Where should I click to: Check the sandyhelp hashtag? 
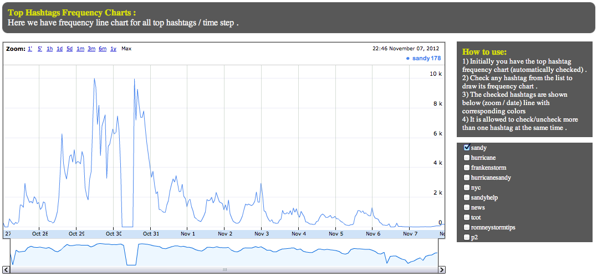click(x=467, y=197)
